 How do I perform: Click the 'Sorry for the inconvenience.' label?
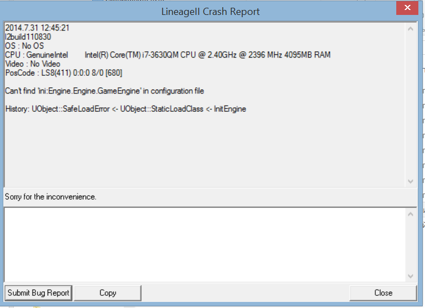[50, 196]
